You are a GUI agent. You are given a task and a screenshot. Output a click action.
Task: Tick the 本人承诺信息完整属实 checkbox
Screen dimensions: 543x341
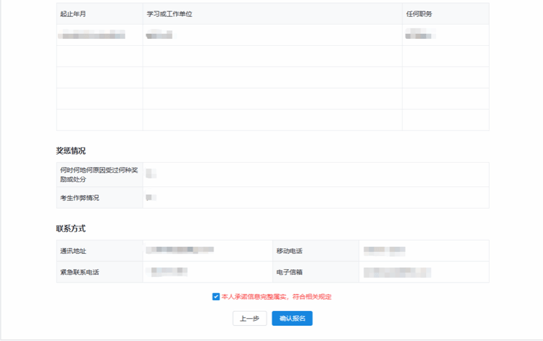click(216, 296)
